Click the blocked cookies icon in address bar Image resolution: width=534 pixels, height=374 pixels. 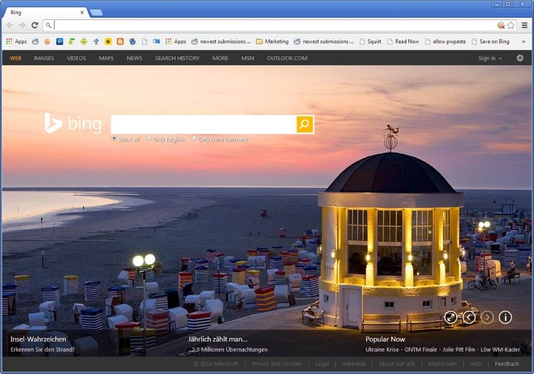(x=501, y=25)
